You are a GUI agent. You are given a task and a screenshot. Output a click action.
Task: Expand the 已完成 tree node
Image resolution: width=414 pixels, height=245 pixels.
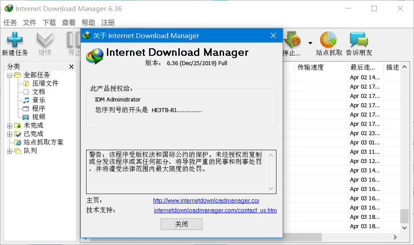(9, 134)
